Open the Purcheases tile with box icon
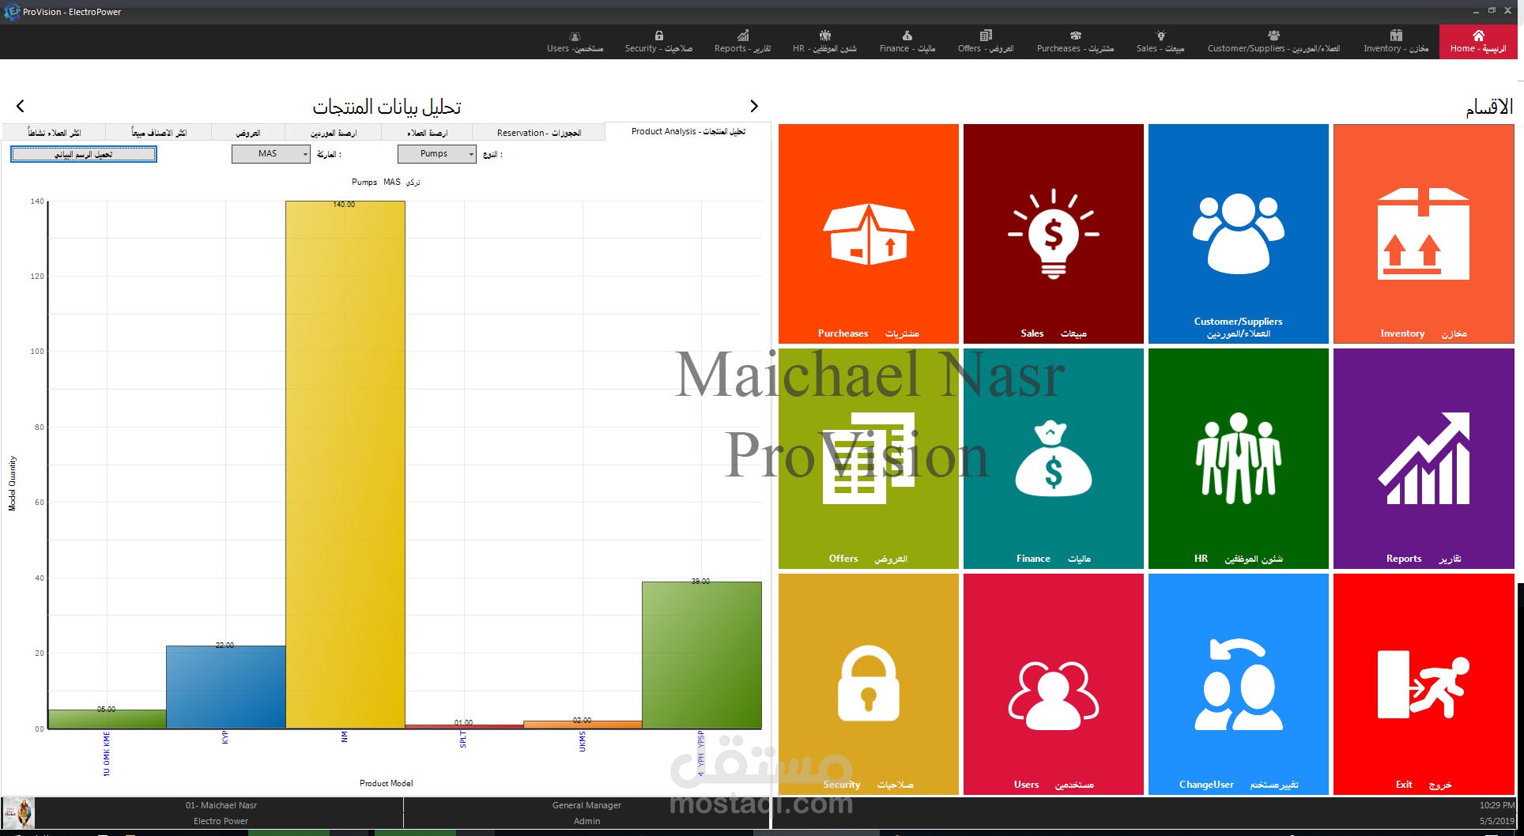This screenshot has height=836, width=1524. [x=868, y=233]
